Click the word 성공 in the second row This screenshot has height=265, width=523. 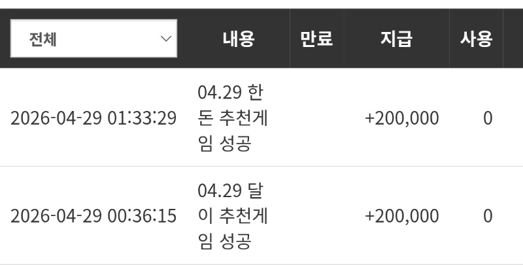point(235,242)
